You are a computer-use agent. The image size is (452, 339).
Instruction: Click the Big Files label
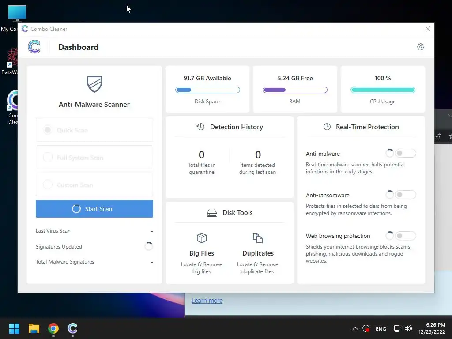click(201, 253)
